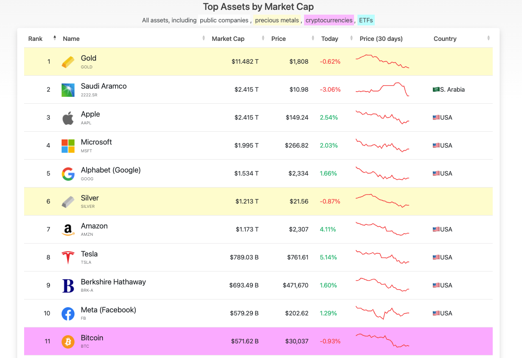Click Gold market cap $11.482 T
522x358 pixels.
point(245,62)
